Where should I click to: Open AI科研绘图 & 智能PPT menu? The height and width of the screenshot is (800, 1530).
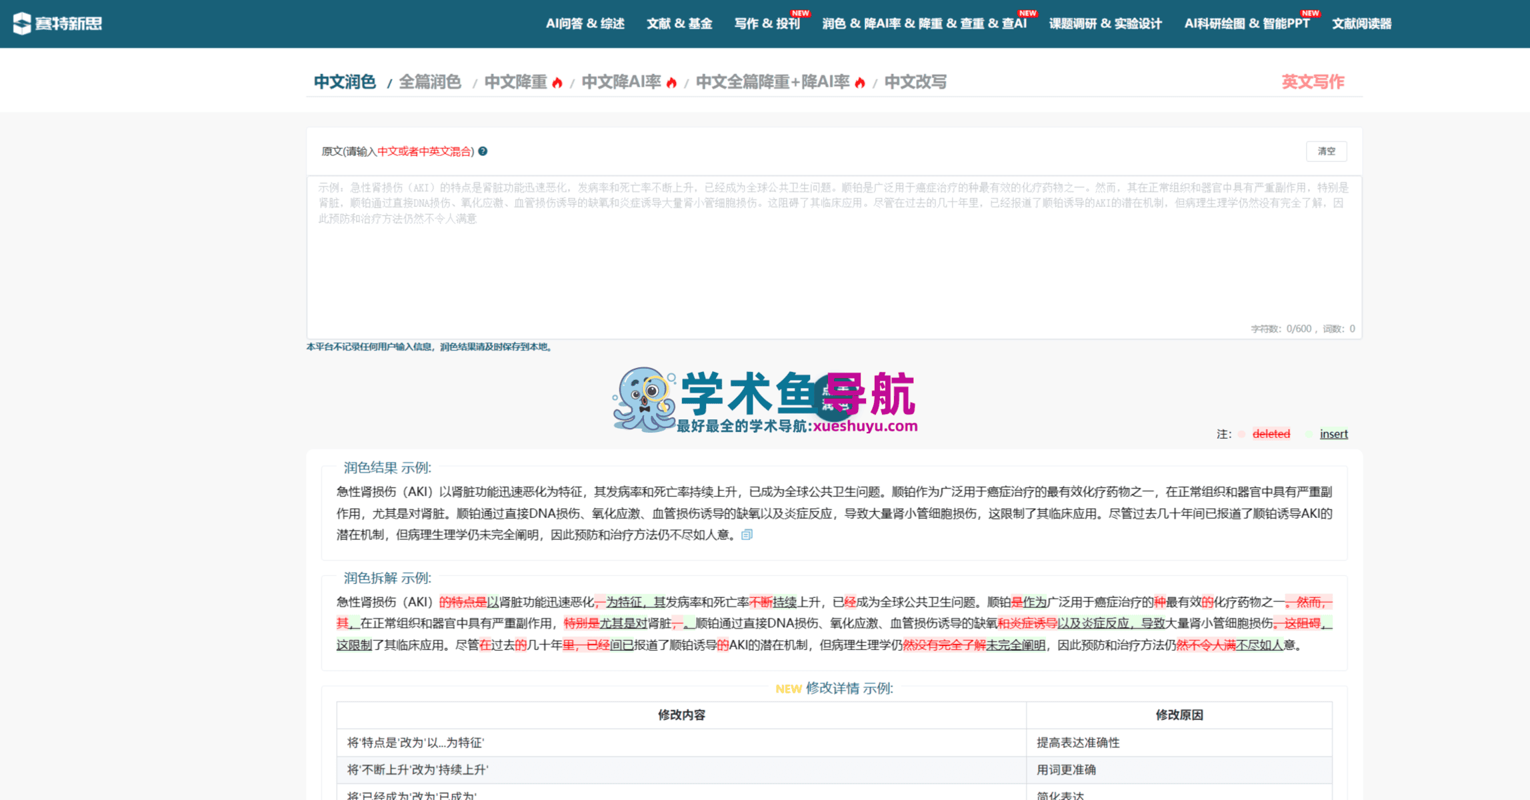tap(1247, 24)
